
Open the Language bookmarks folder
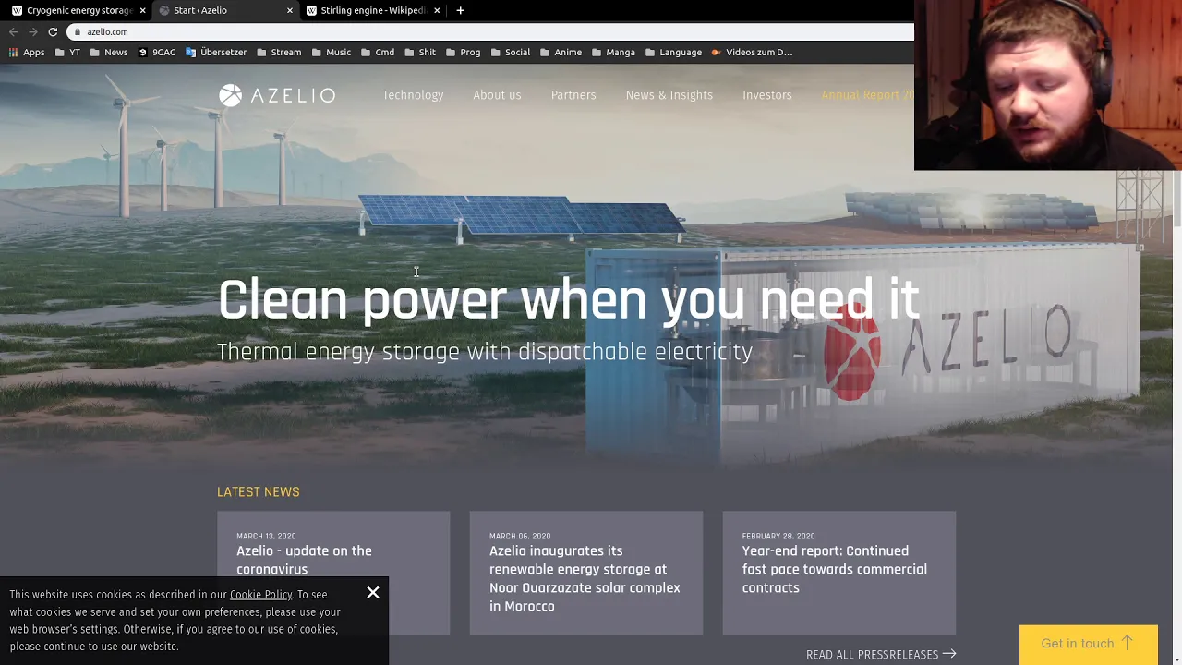[x=673, y=53]
